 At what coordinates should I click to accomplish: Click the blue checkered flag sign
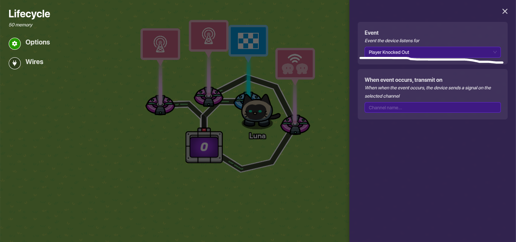click(248, 41)
